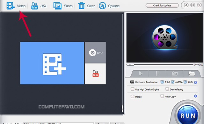Clear the file list with trash icon
Image resolution: width=204 pixels, height=124 pixels.
[x=86, y=6]
